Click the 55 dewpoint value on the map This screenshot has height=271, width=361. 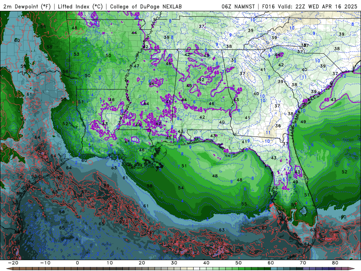244,204
